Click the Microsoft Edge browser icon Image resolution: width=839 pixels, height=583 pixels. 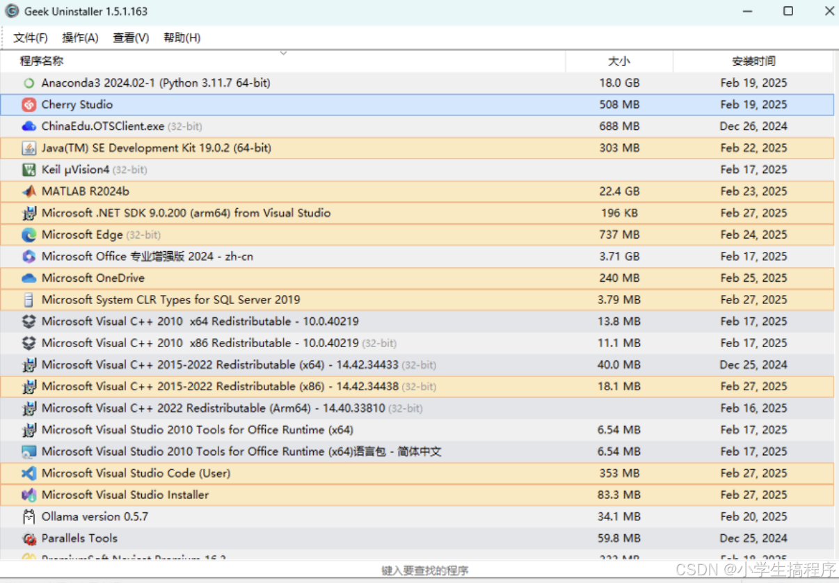pos(29,234)
